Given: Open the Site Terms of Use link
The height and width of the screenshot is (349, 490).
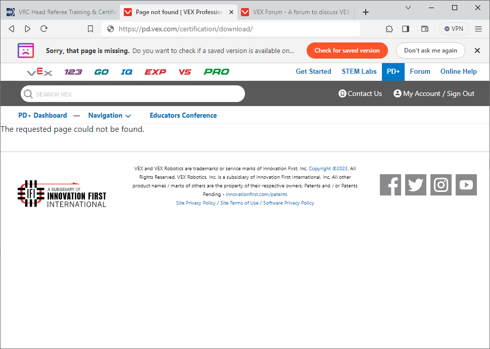Looking at the screenshot, I should pos(239,203).
